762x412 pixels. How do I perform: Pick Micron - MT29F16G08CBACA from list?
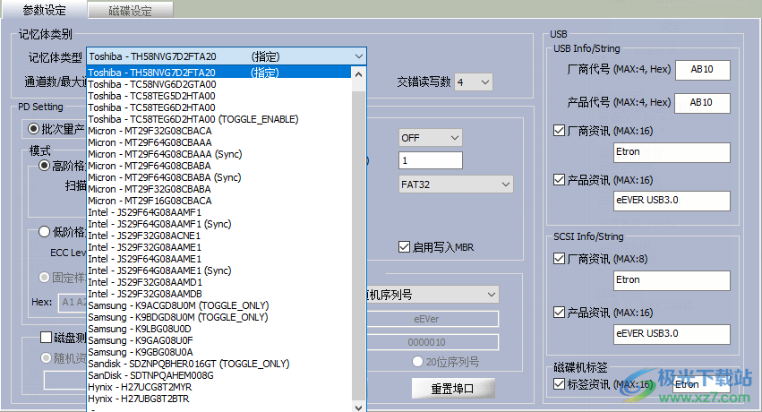218,201
